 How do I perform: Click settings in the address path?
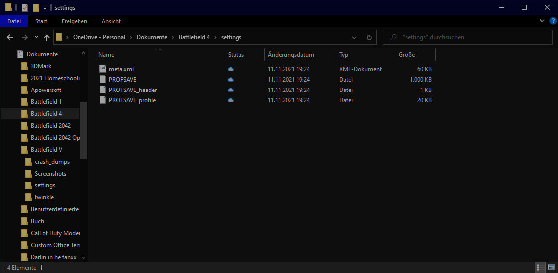[x=232, y=37]
